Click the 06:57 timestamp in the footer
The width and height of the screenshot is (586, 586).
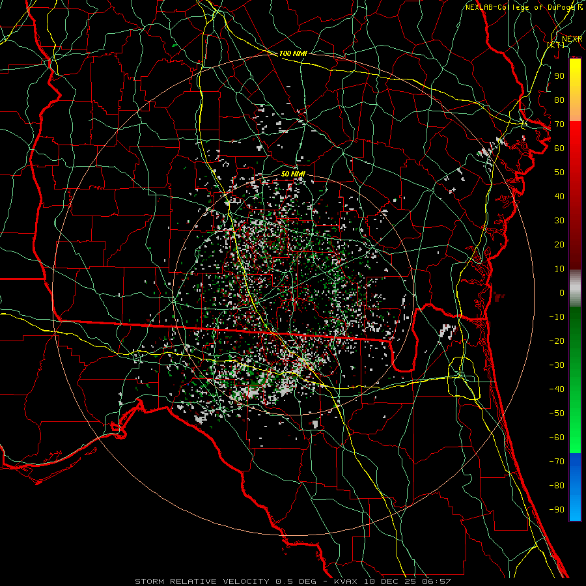coord(436,581)
